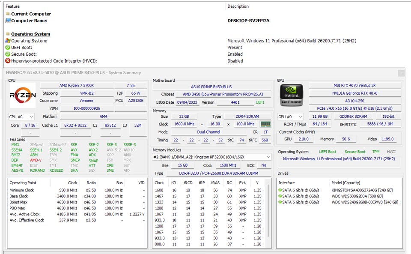Screen dimensions: 411x254
Task: Open the GPU #0 selector dropdown
Action: 291,117
